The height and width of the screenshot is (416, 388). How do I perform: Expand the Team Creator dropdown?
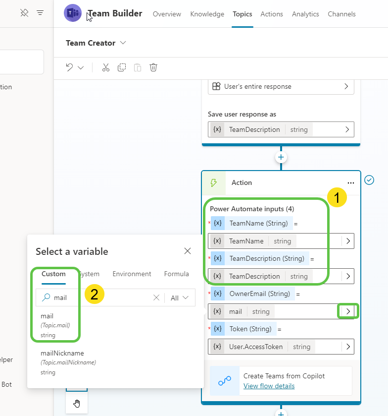122,43
